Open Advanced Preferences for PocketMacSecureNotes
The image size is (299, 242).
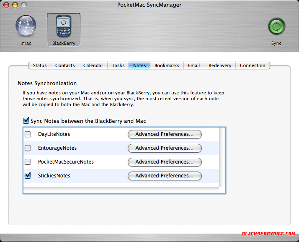coord(165,162)
